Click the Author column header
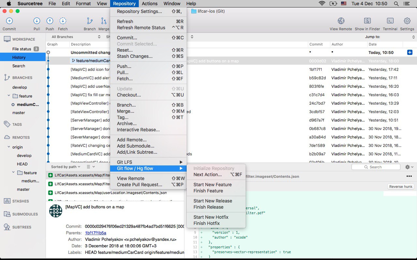Screen dimensions: 417x260 348,44
